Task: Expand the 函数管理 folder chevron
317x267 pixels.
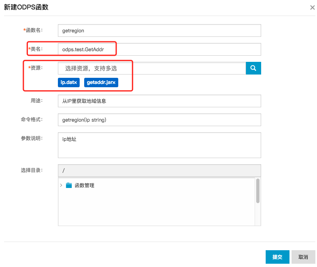Action: click(x=61, y=186)
